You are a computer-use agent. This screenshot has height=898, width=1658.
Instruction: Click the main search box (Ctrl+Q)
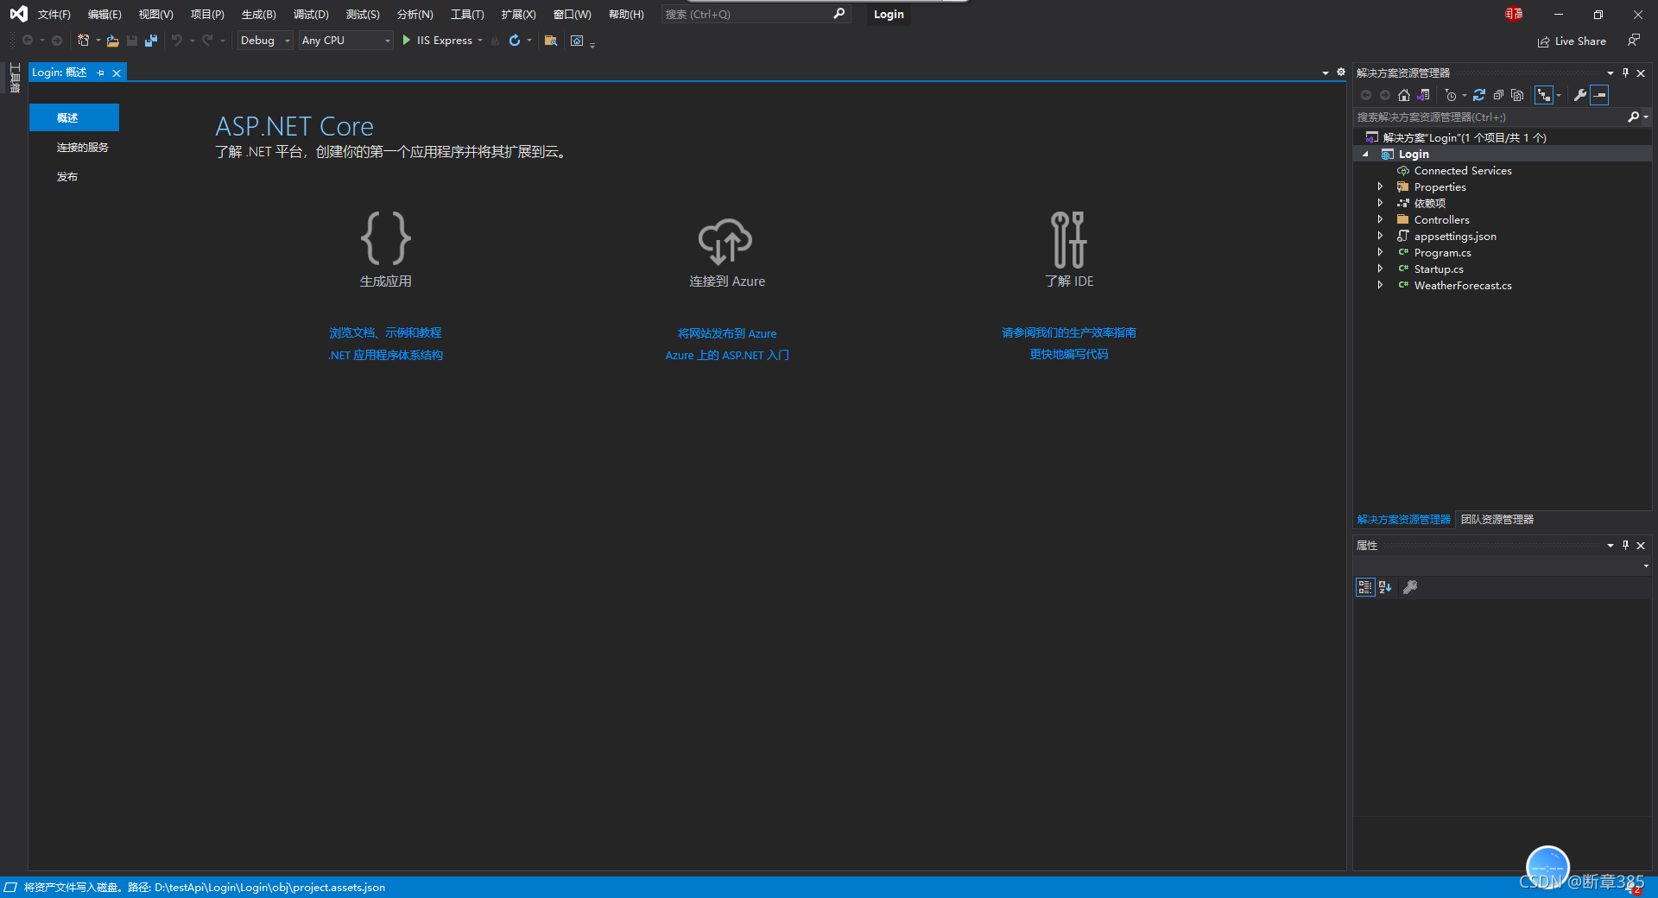pos(756,14)
